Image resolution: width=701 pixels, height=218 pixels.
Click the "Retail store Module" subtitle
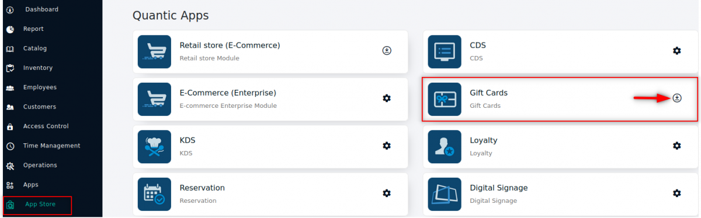pos(209,58)
